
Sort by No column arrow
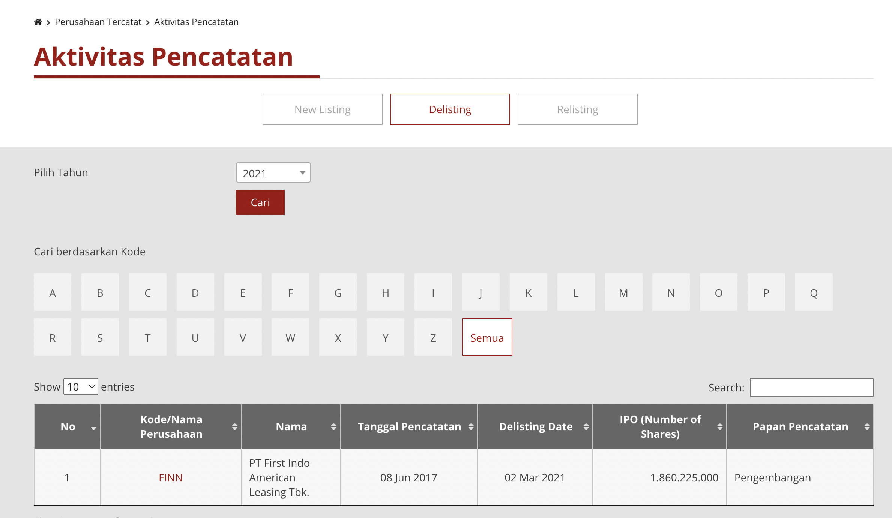tap(93, 427)
